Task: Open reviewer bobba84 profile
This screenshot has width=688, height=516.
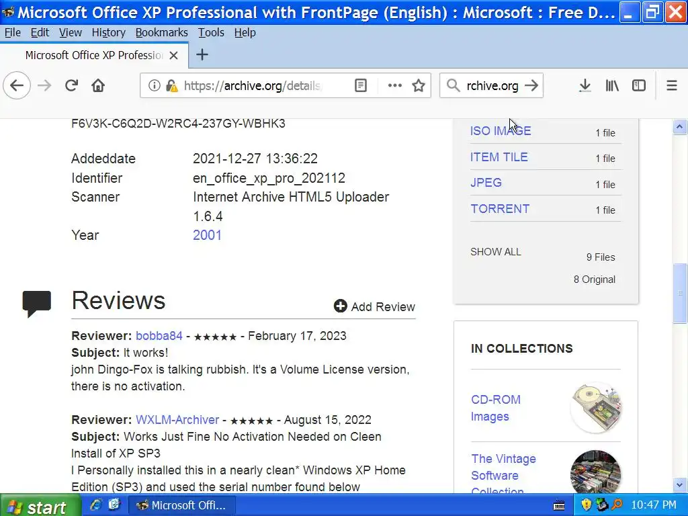Action: coord(159,336)
